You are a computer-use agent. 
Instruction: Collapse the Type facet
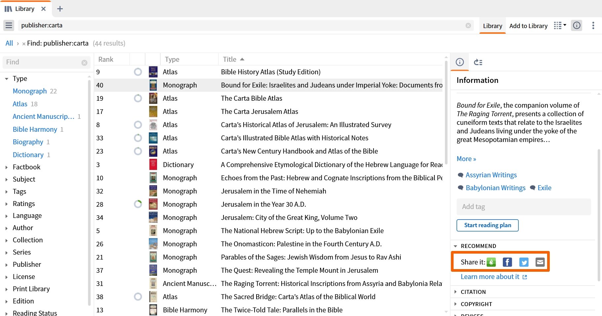[x=6, y=79]
